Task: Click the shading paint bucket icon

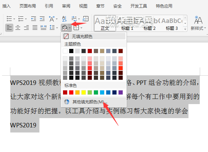Action: 65,28
